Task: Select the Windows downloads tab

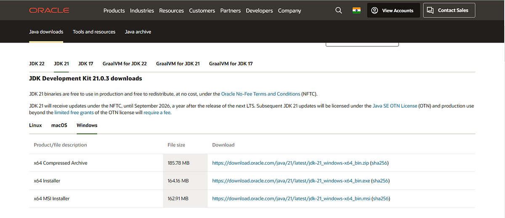Action: (x=87, y=125)
